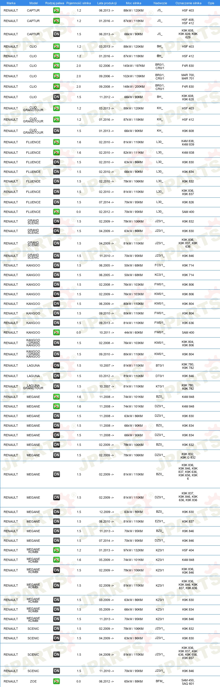
Task: Click the Moc silnika column header
Action: pos(134,3)
